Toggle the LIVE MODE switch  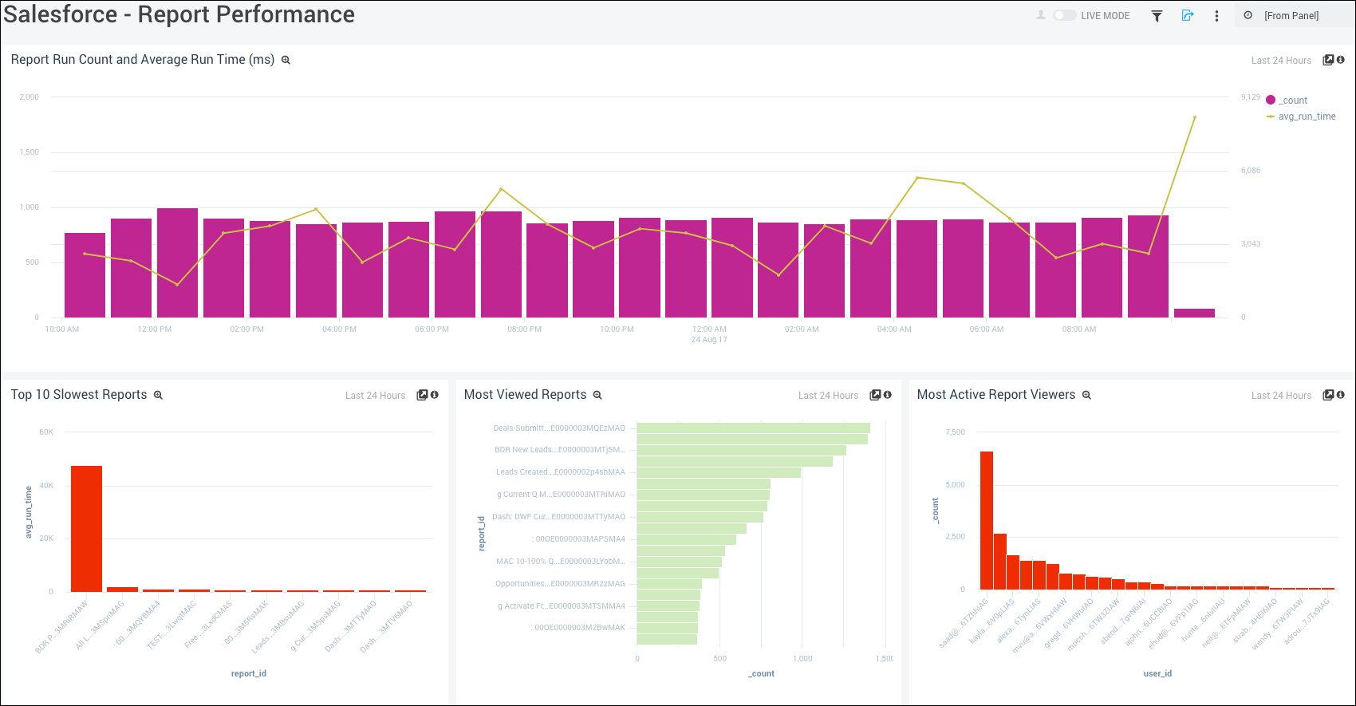pyautogui.click(x=1064, y=15)
